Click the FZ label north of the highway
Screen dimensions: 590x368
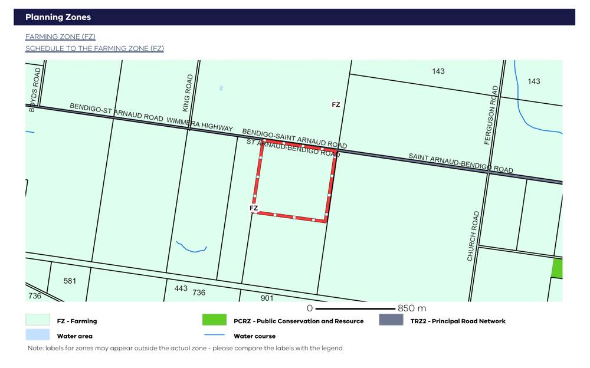click(x=336, y=104)
